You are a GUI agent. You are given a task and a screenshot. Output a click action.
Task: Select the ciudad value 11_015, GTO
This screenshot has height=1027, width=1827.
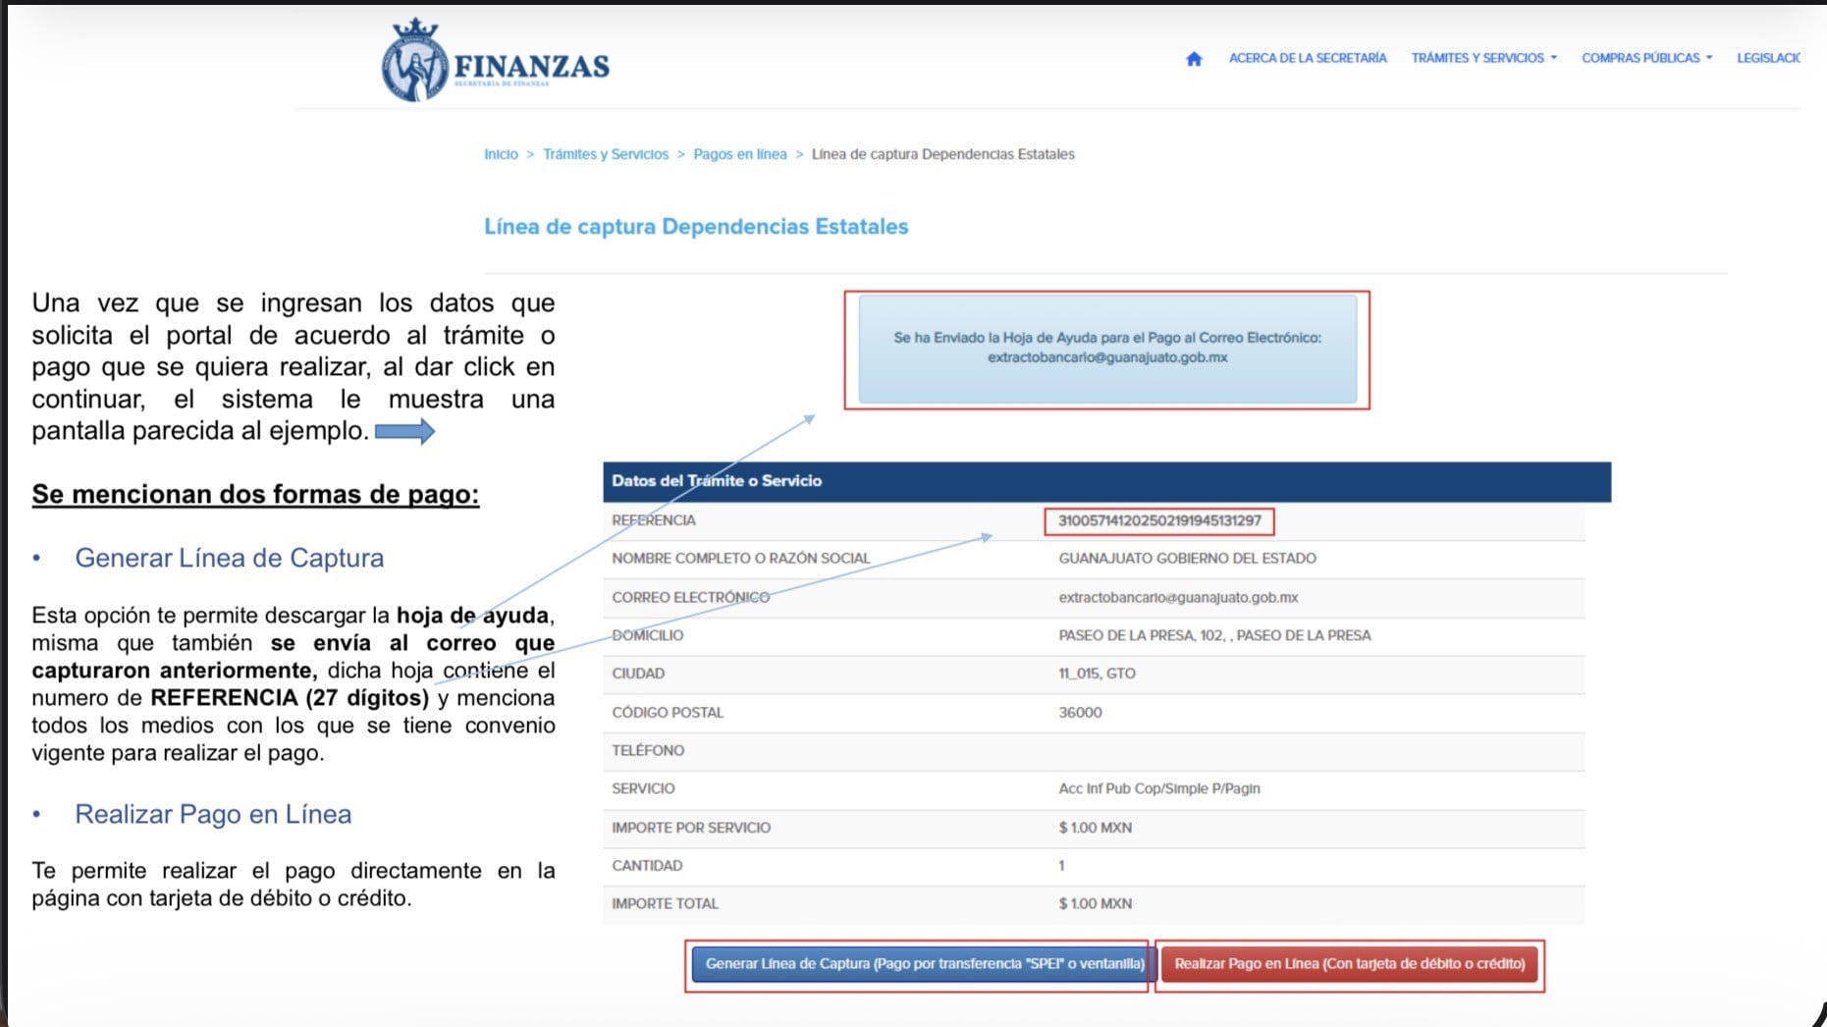pos(1097,674)
